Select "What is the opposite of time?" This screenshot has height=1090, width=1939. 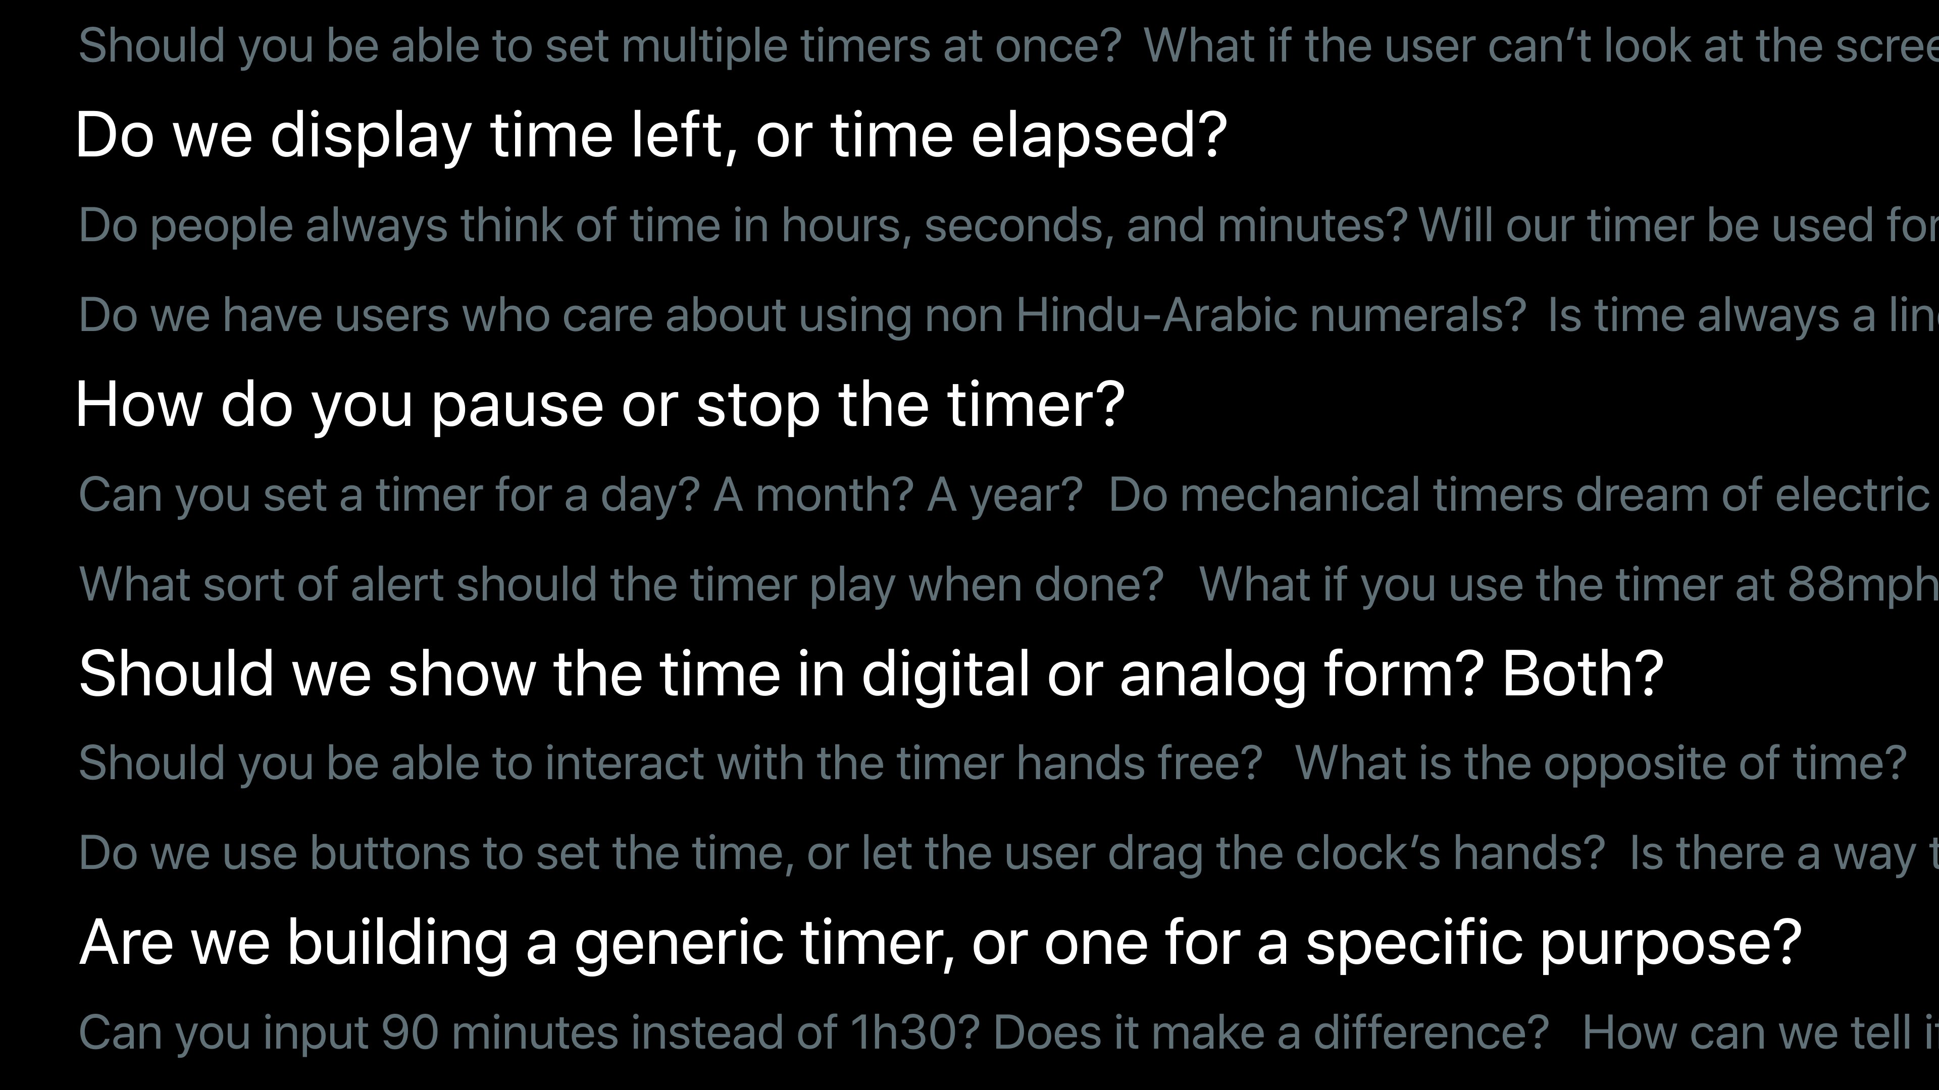(x=1600, y=764)
